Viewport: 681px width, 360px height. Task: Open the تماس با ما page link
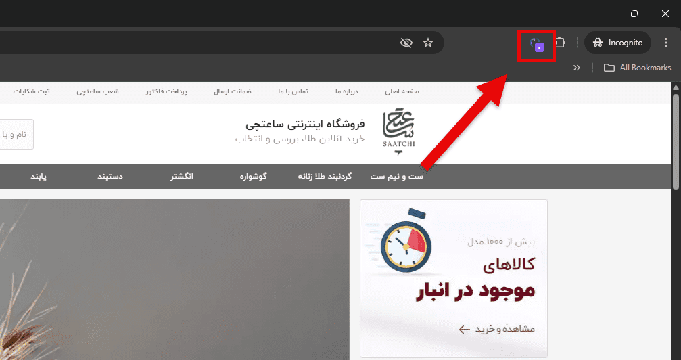[x=293, y=91]
